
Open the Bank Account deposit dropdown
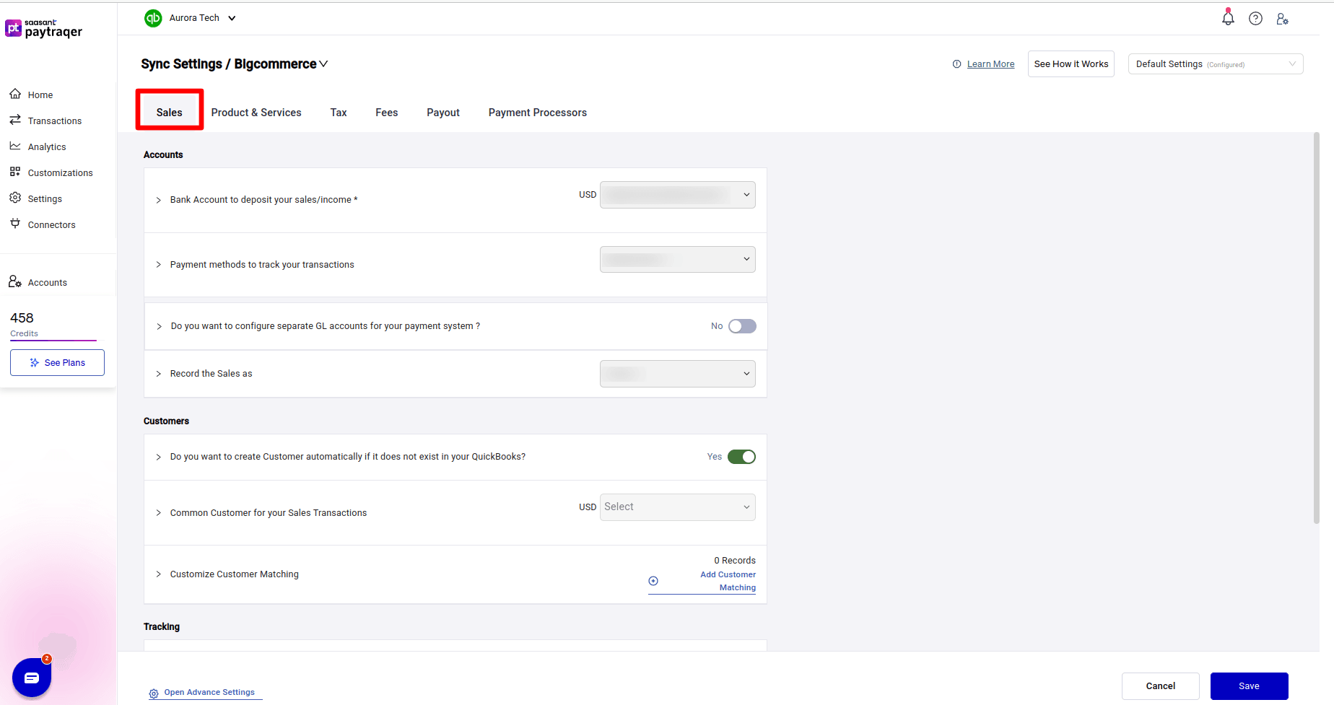click(676, 194)
